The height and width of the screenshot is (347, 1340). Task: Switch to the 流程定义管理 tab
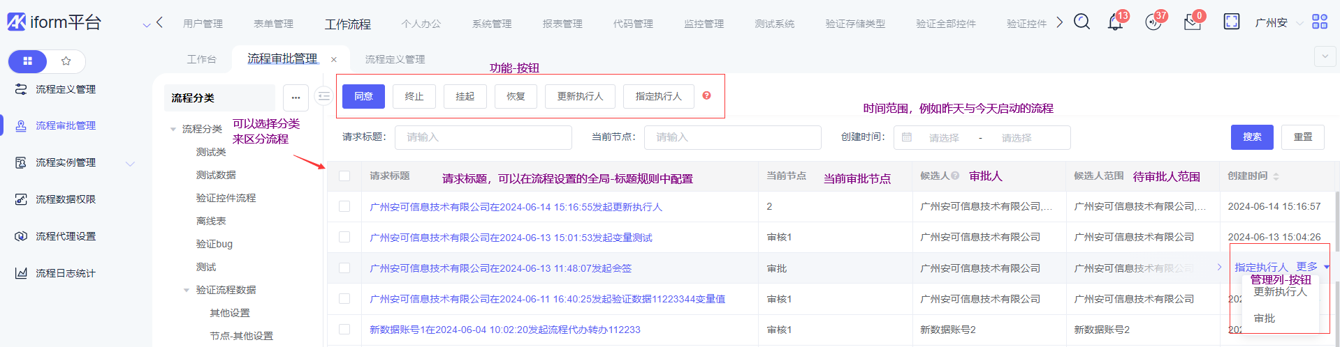click(x=395, y=59)
